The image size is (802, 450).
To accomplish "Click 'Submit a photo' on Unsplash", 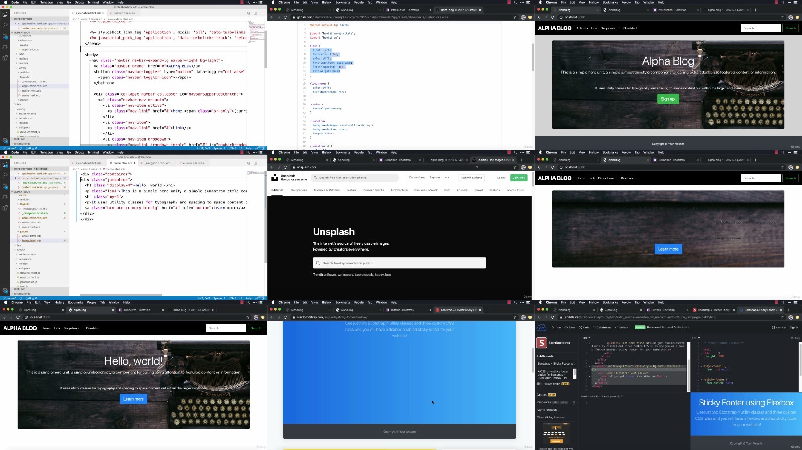I will (x=472, y=178).
